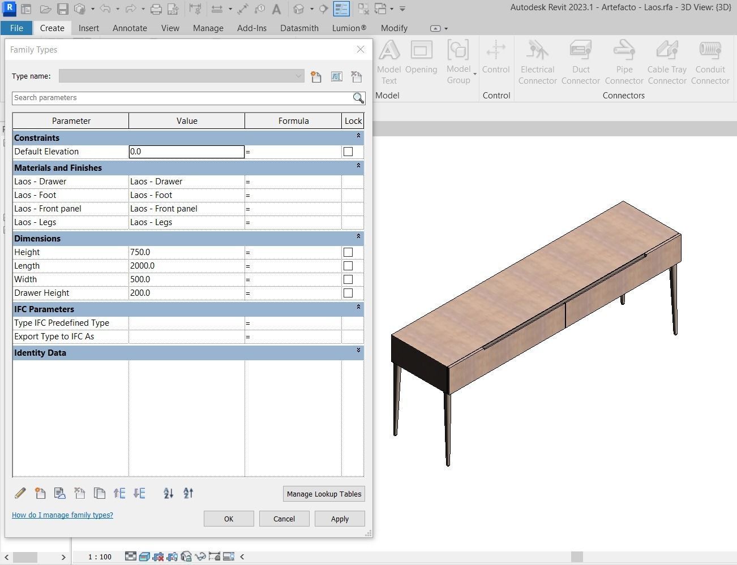Click Manage Lookup Tables button
This screenshot has width=737, height=565.
point(324,494)
